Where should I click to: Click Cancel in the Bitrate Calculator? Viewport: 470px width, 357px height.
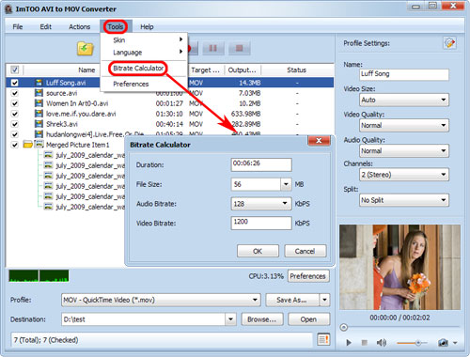click(305, 251)
